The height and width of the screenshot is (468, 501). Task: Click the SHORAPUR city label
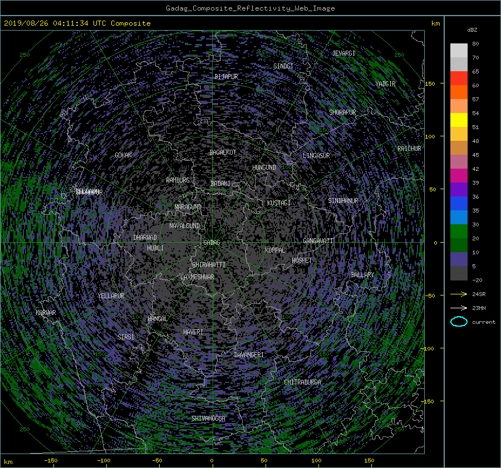pos(342,112)
